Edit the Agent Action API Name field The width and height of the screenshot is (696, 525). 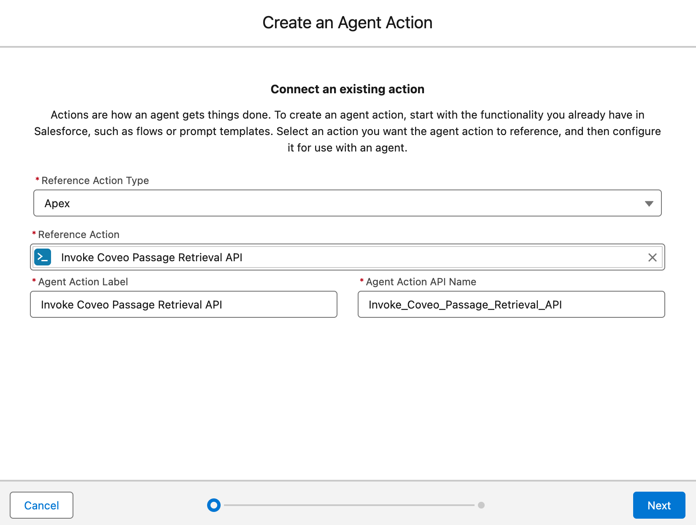pos(511,304)
